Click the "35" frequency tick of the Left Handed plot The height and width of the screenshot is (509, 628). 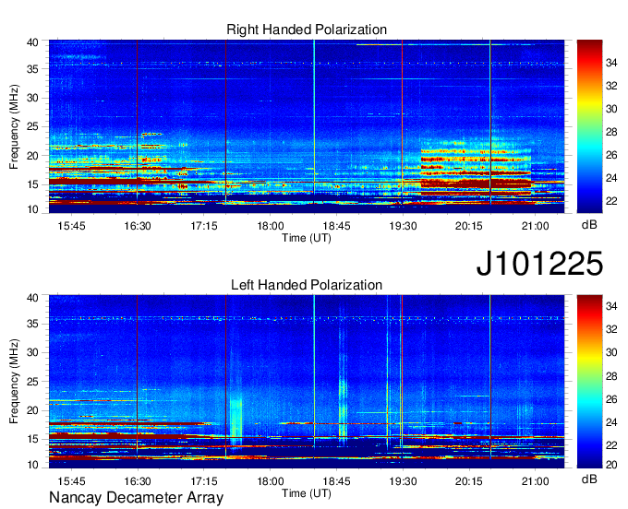[32, 324]
